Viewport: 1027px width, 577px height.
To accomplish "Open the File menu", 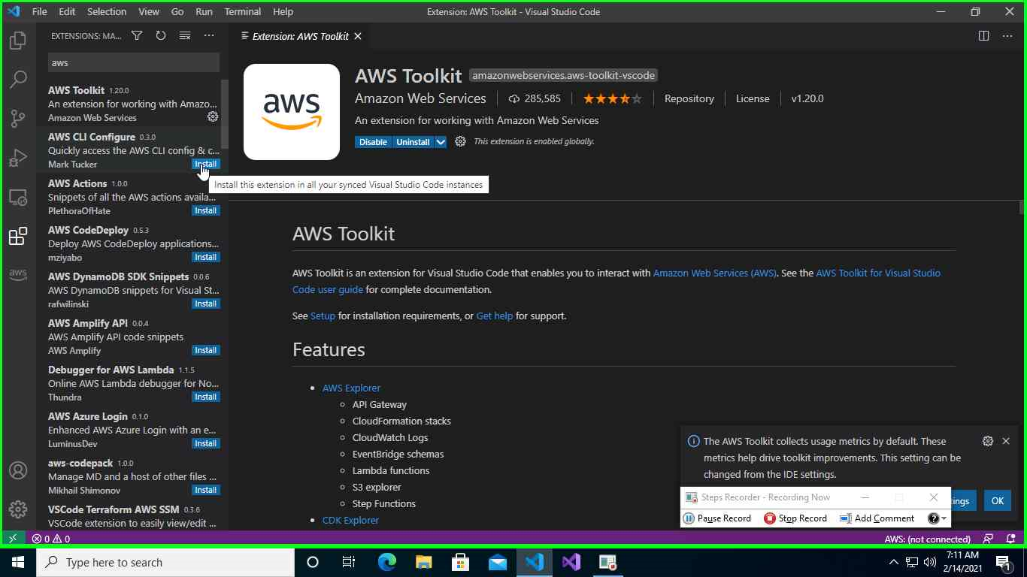I will coord(40,12).
